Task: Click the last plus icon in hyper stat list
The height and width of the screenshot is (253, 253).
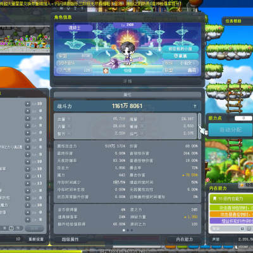Action: tap(28, 219)
